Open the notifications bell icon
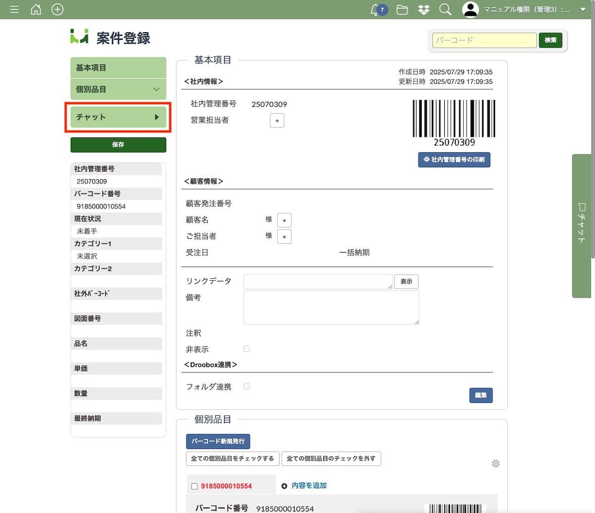The width and height of the screenshot is (595, 513). pos(375,10)
